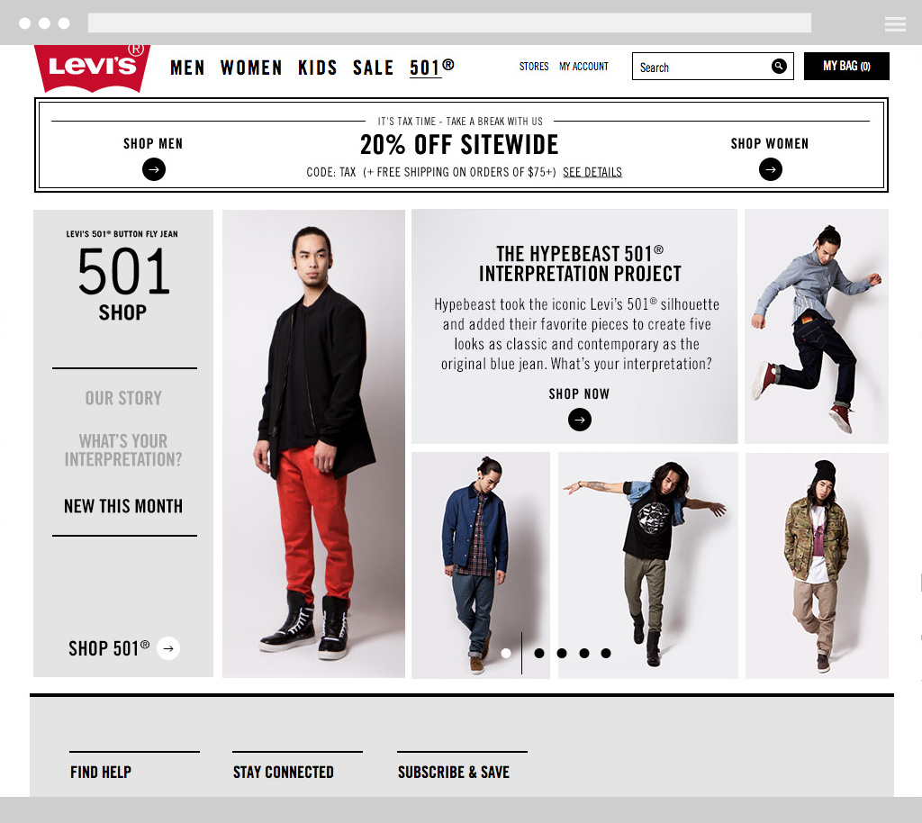Open the WOMEN navigation menu
The height and width of the screenshot is (823, 922).
251,68
